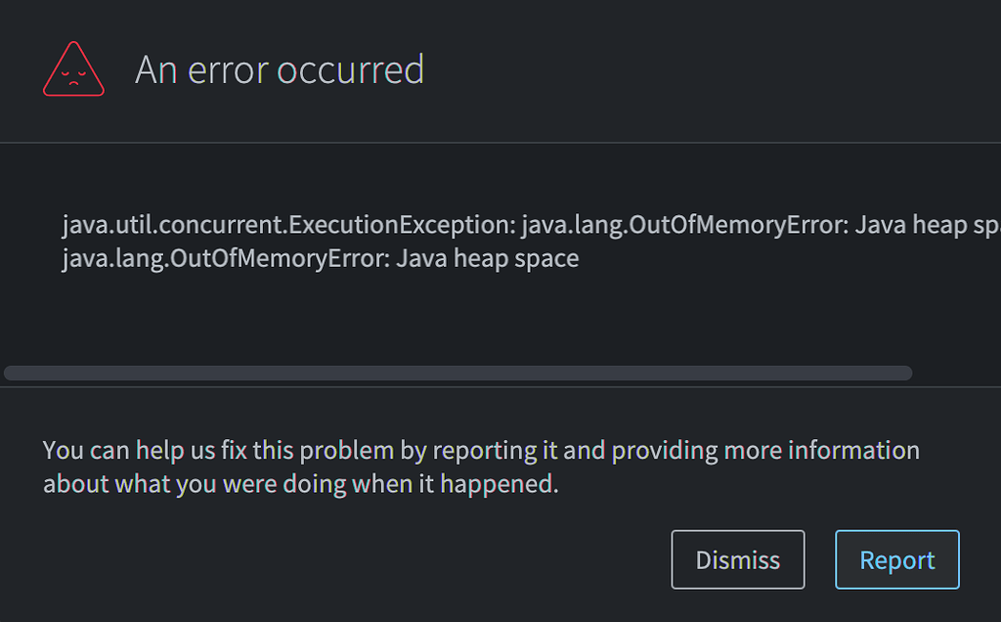Click "Java heap space" ending the second line
The image size is (1001, 622).
pyautogui.click(x=488, y=258)
